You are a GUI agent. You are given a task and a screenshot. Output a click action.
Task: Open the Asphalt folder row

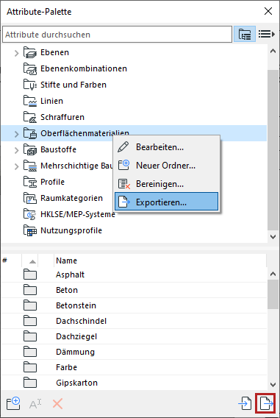coord(134,274)
